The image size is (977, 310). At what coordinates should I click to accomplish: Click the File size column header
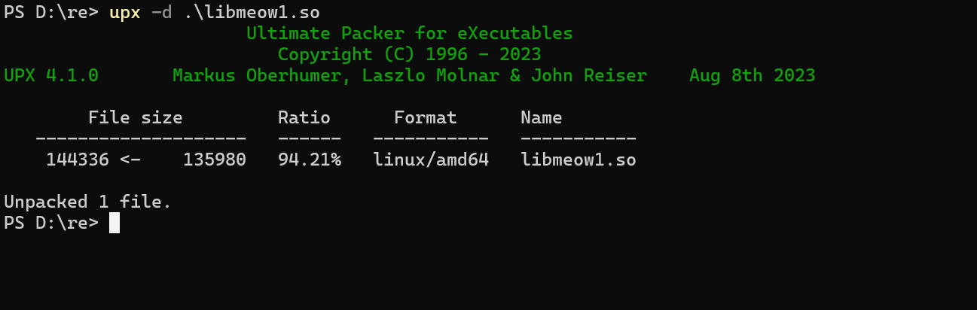coord(135,118)
